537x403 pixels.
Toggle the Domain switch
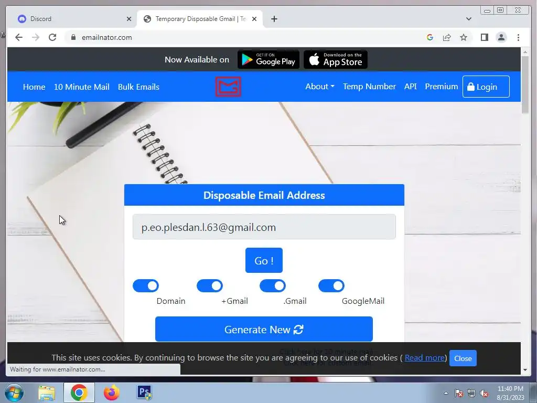(x=146, y=286)
